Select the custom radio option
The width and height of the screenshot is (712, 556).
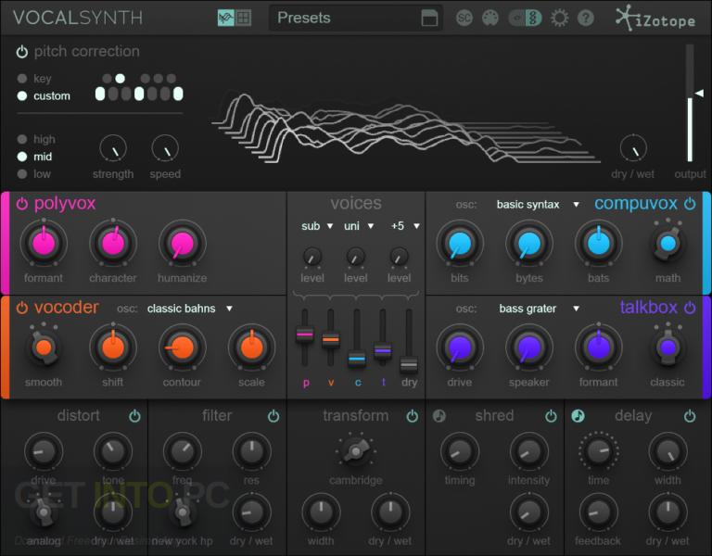[22, 95]
